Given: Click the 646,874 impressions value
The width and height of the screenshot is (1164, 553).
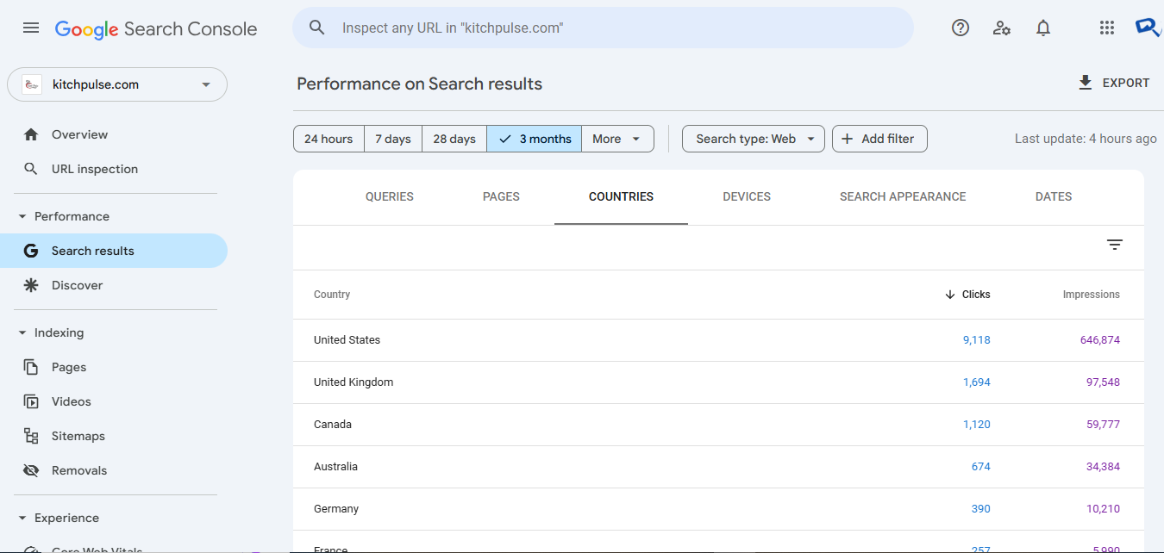Looking at the screenshot, I should coord(1100,340).
